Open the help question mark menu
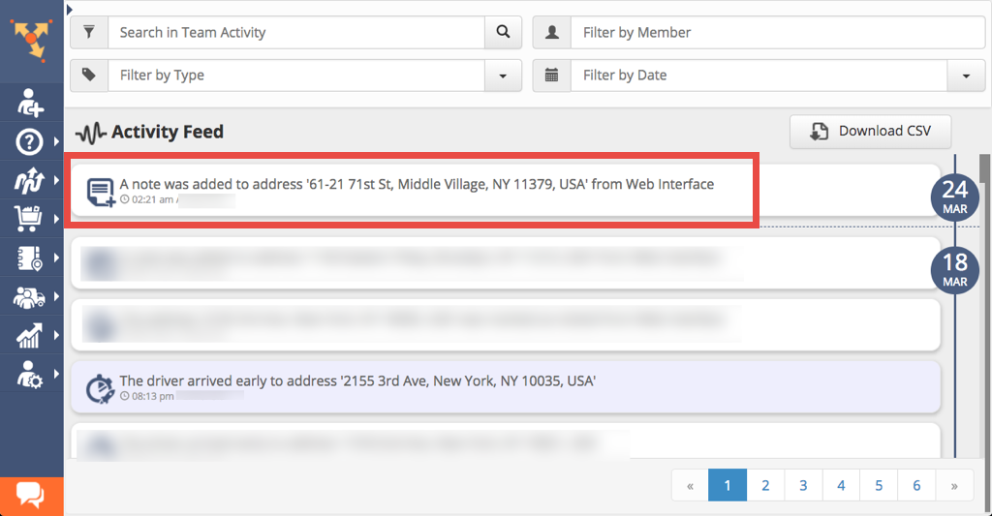This screenshot has height=516, width=992. tap(29, 141)
